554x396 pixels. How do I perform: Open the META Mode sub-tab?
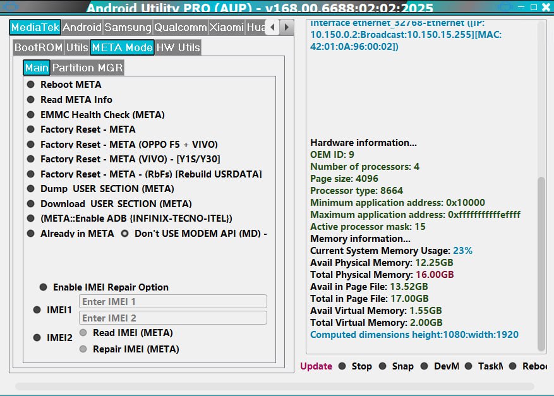[123, 47]
